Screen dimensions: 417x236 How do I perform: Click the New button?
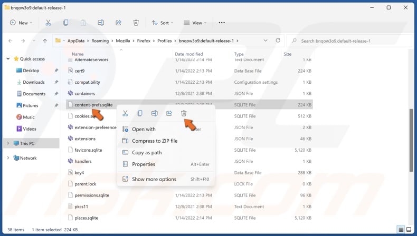(21, 23)
